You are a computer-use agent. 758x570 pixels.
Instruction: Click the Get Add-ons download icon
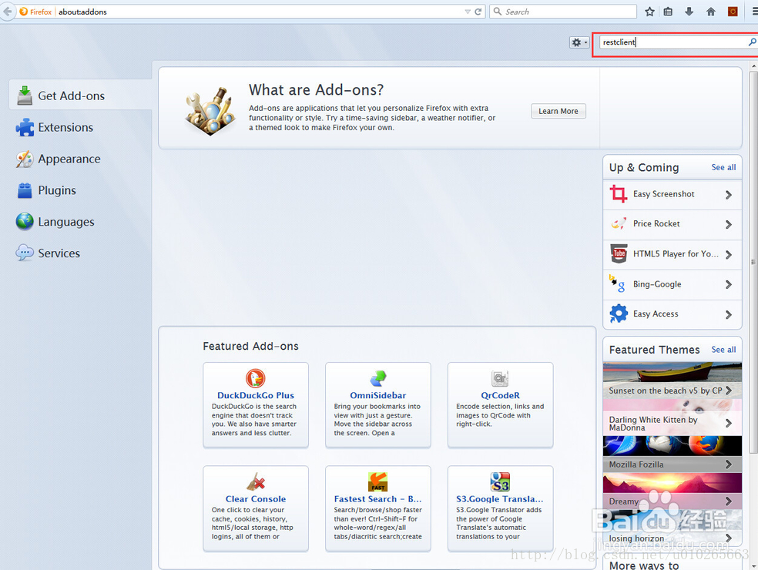[25, 96]
